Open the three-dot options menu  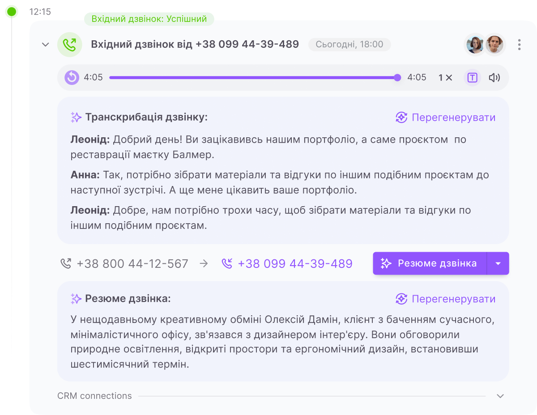[x=519, y=45]
